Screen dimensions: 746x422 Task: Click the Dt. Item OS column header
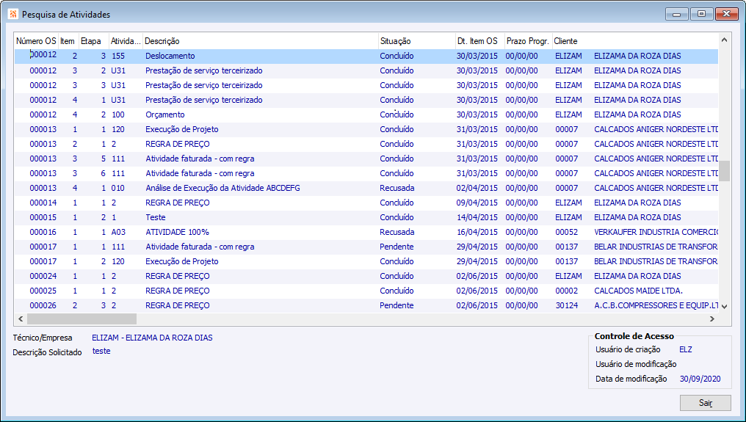coord(480,41)
